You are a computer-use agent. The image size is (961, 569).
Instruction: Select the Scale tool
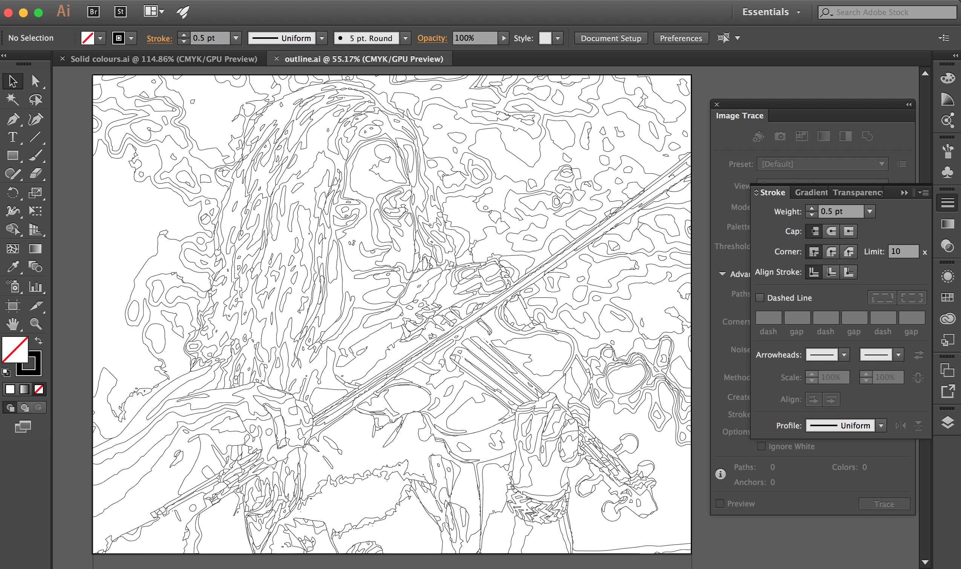click(x=36, y=192)
